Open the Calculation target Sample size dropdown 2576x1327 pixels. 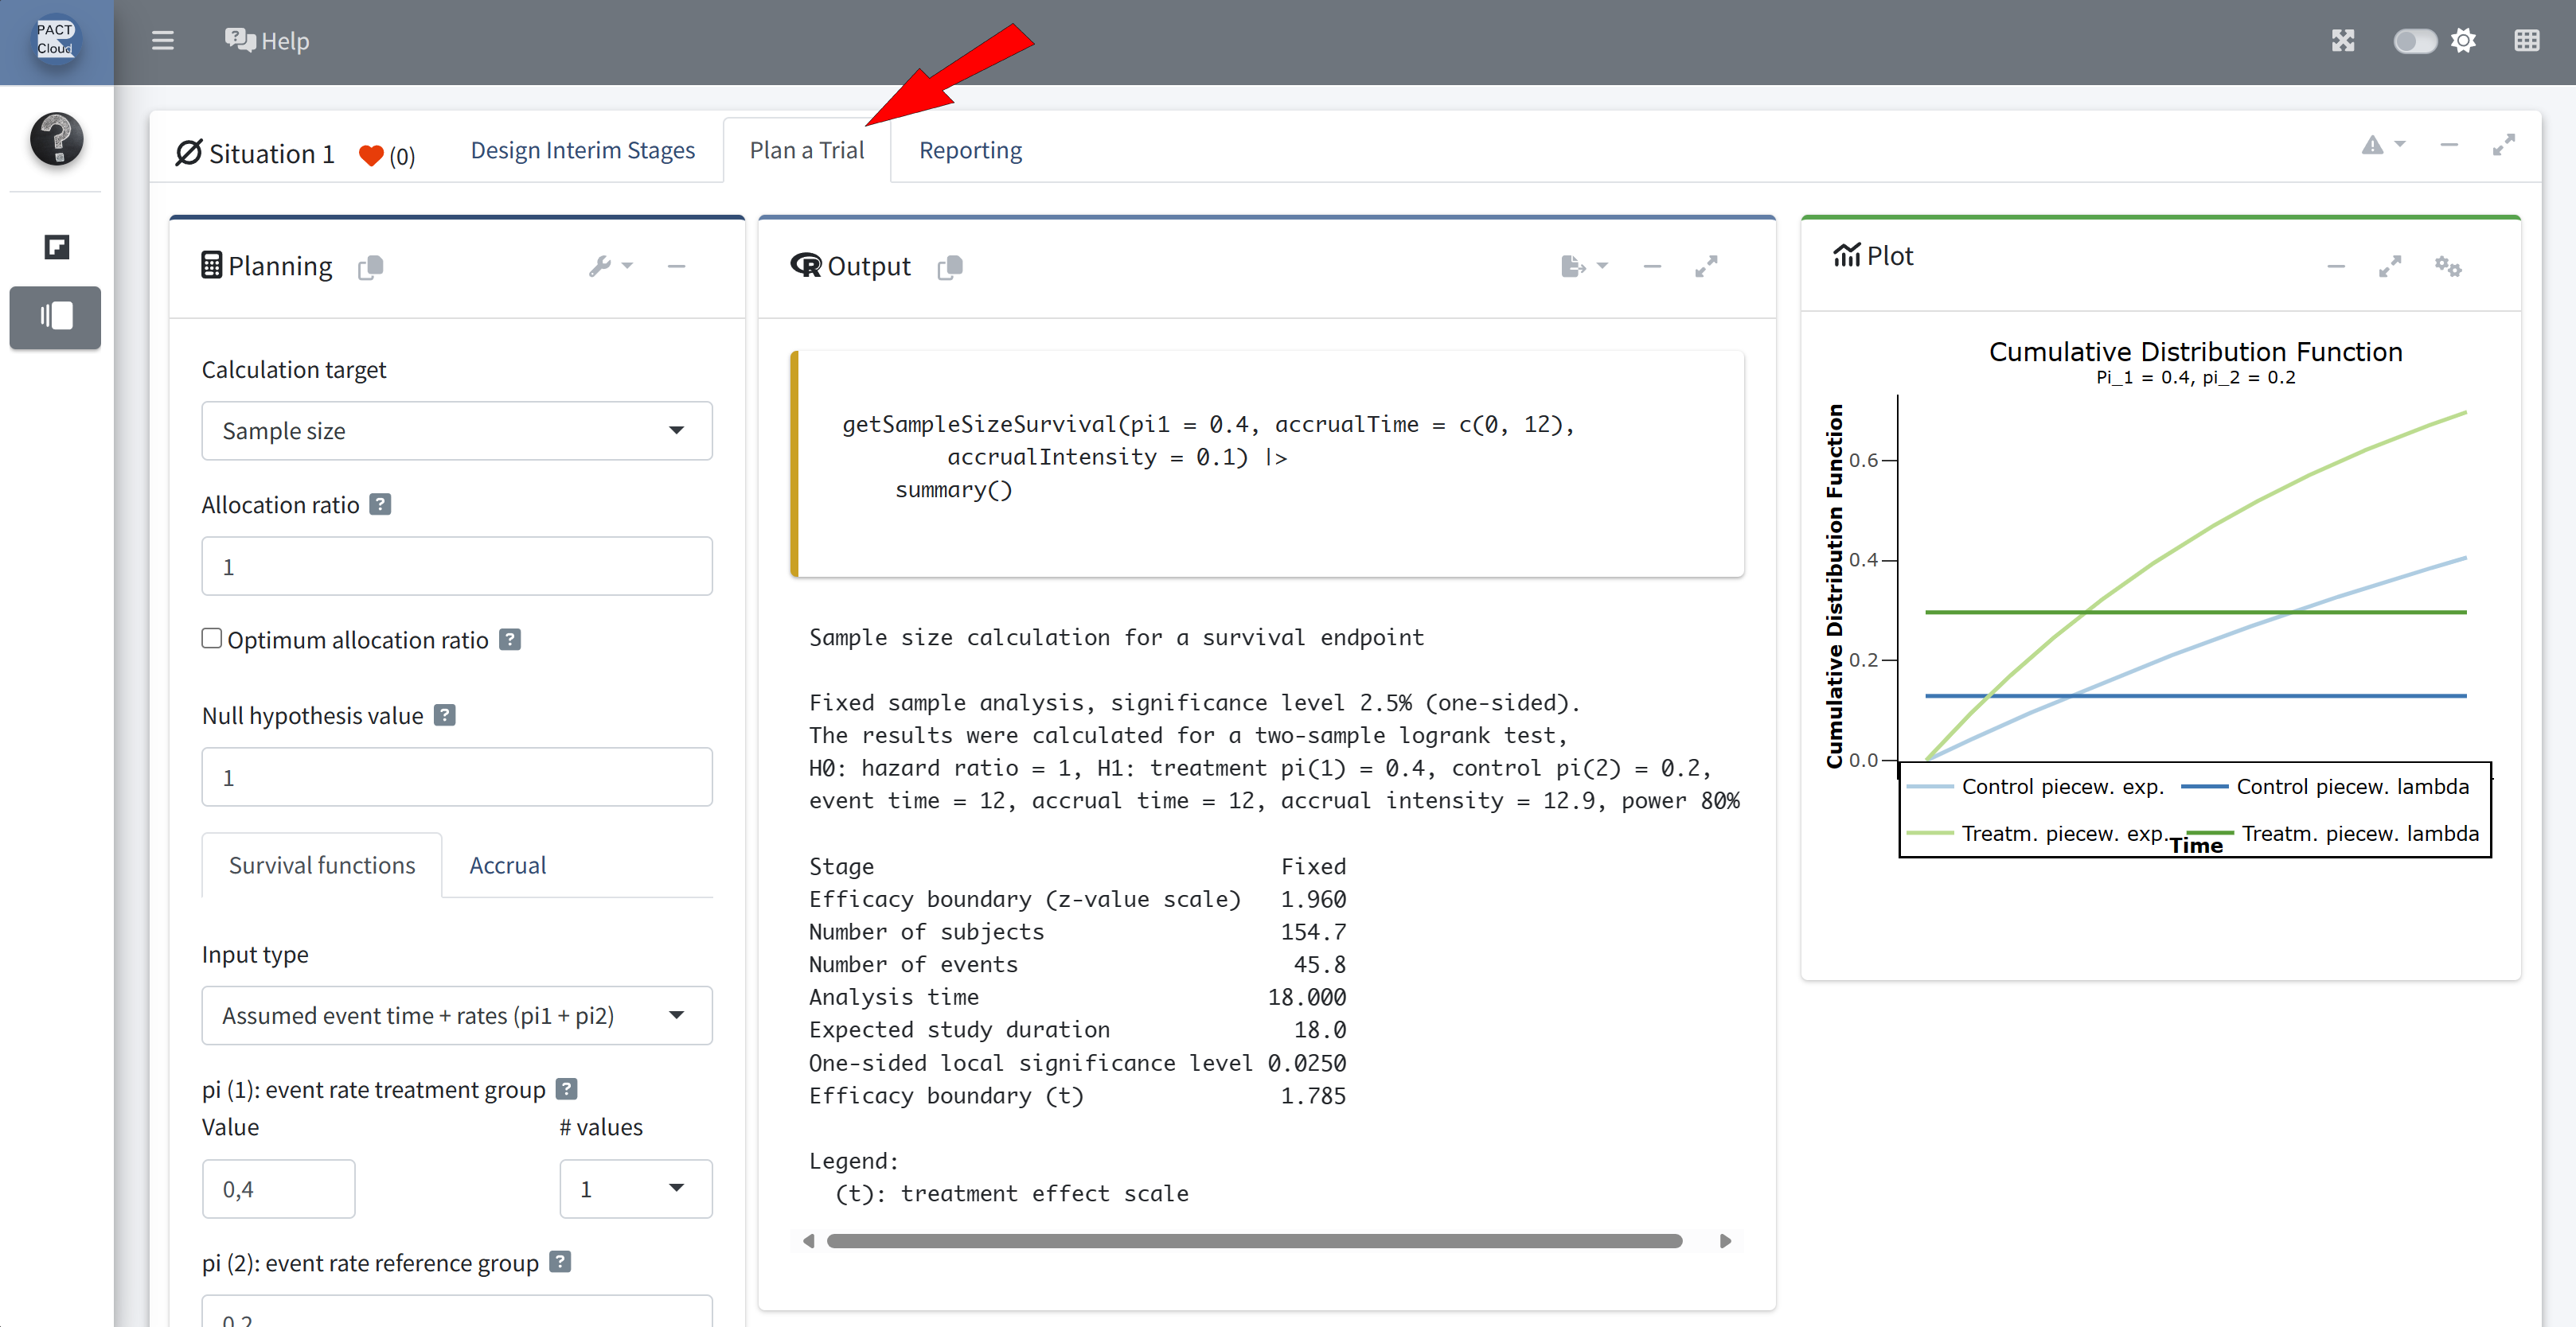coord(456,430)
